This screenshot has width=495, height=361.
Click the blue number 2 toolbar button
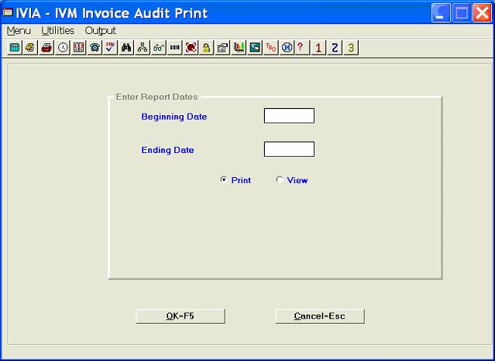pyautogui.click(x=335, y=48)
